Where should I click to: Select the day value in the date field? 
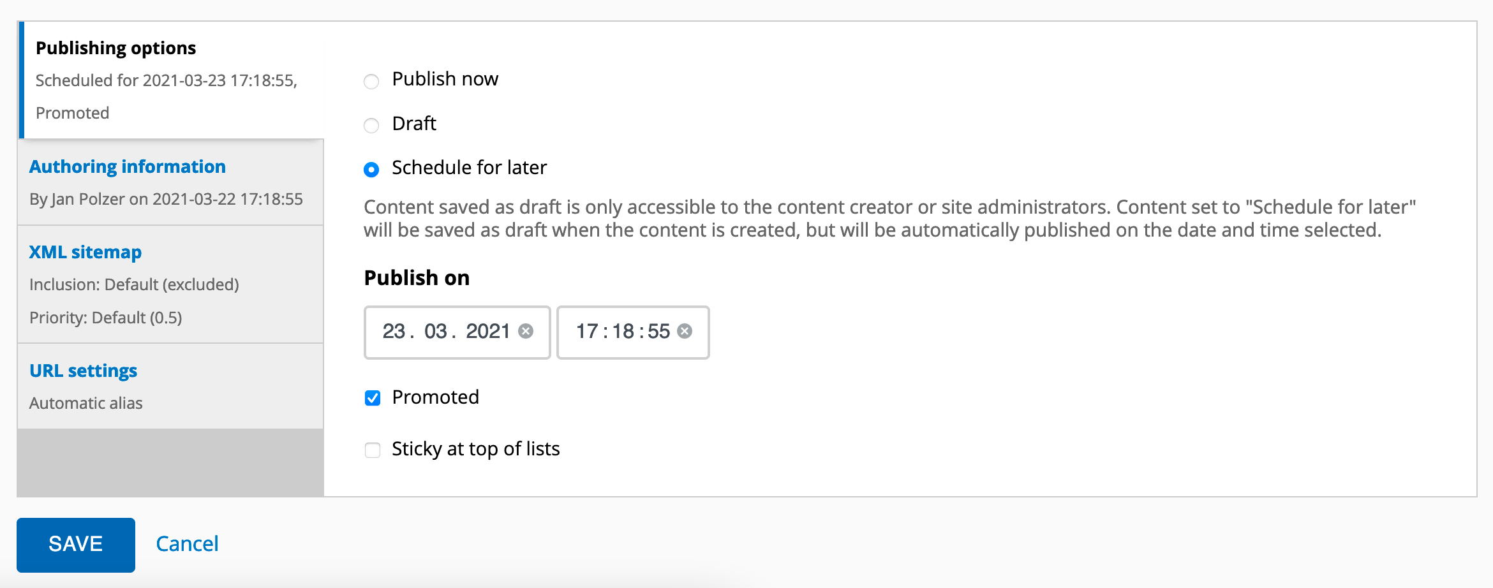click(x=396, y=331)
